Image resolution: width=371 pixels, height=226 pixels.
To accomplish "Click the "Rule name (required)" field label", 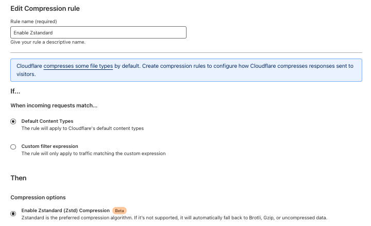I will pos(33,22).
